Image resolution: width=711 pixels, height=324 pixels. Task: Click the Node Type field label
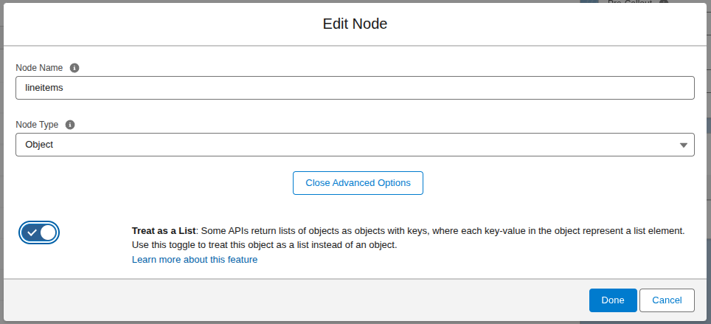pos(37,125)
